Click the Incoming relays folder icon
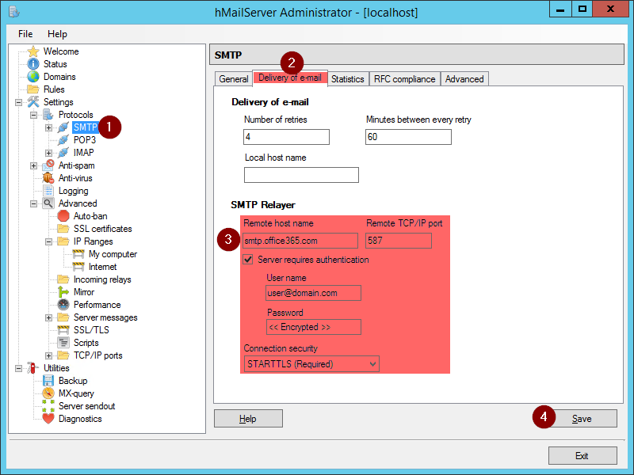 63,279
